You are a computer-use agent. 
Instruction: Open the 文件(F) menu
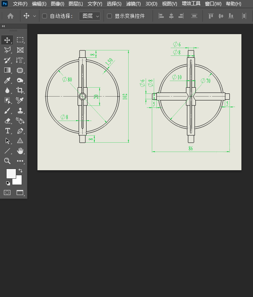click(20, 4)
